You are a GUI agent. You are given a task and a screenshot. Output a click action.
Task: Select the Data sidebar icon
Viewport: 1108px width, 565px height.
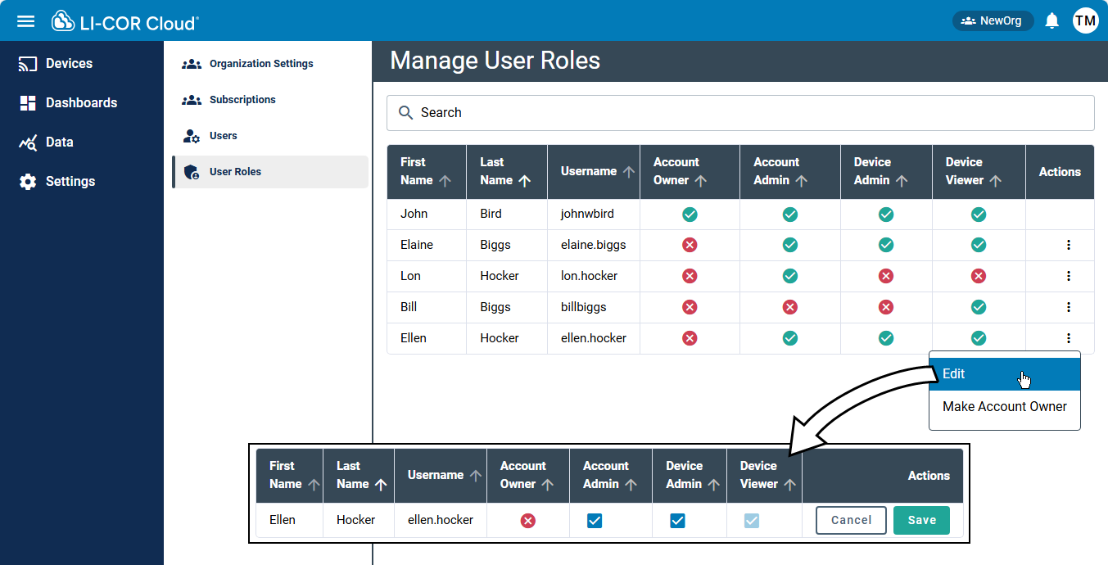point(25,142)
